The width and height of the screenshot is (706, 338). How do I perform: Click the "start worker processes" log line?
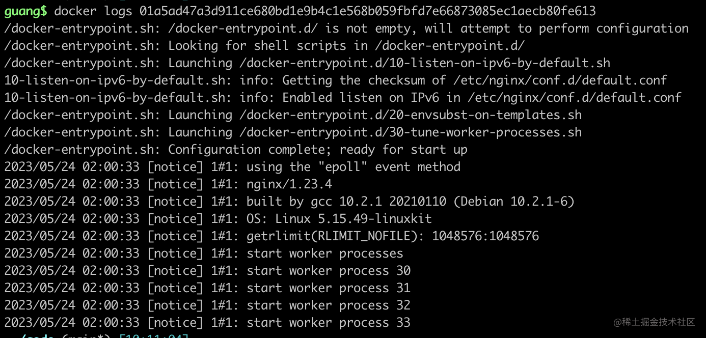coord(325,253)
